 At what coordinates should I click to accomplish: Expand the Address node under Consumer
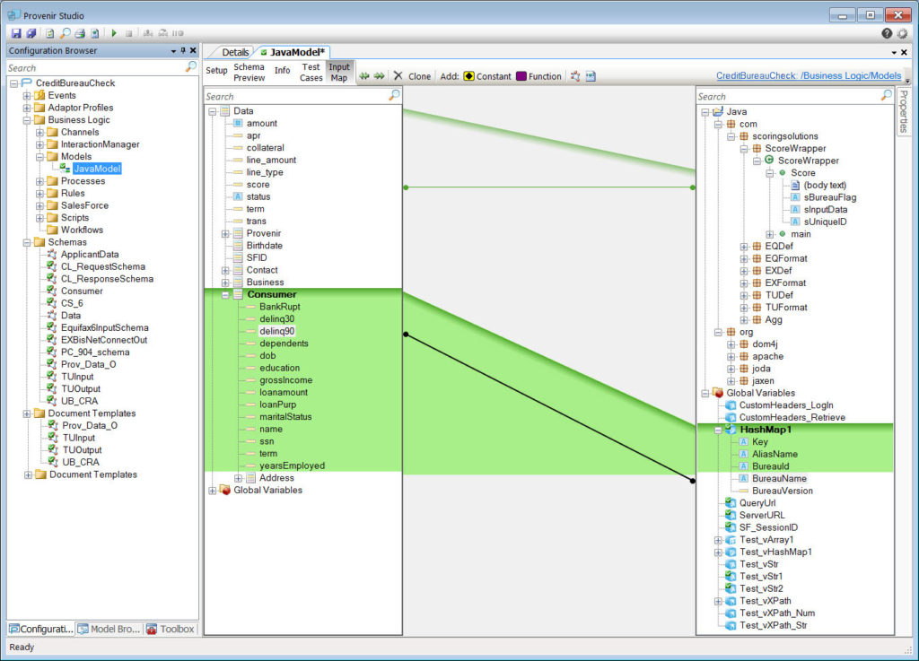point(238,478)
